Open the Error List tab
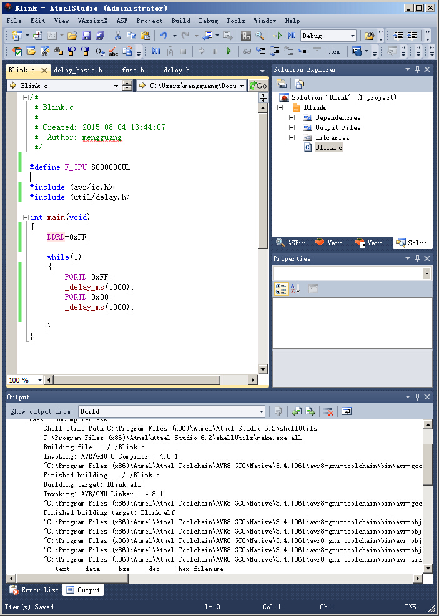 click(34, 590)
